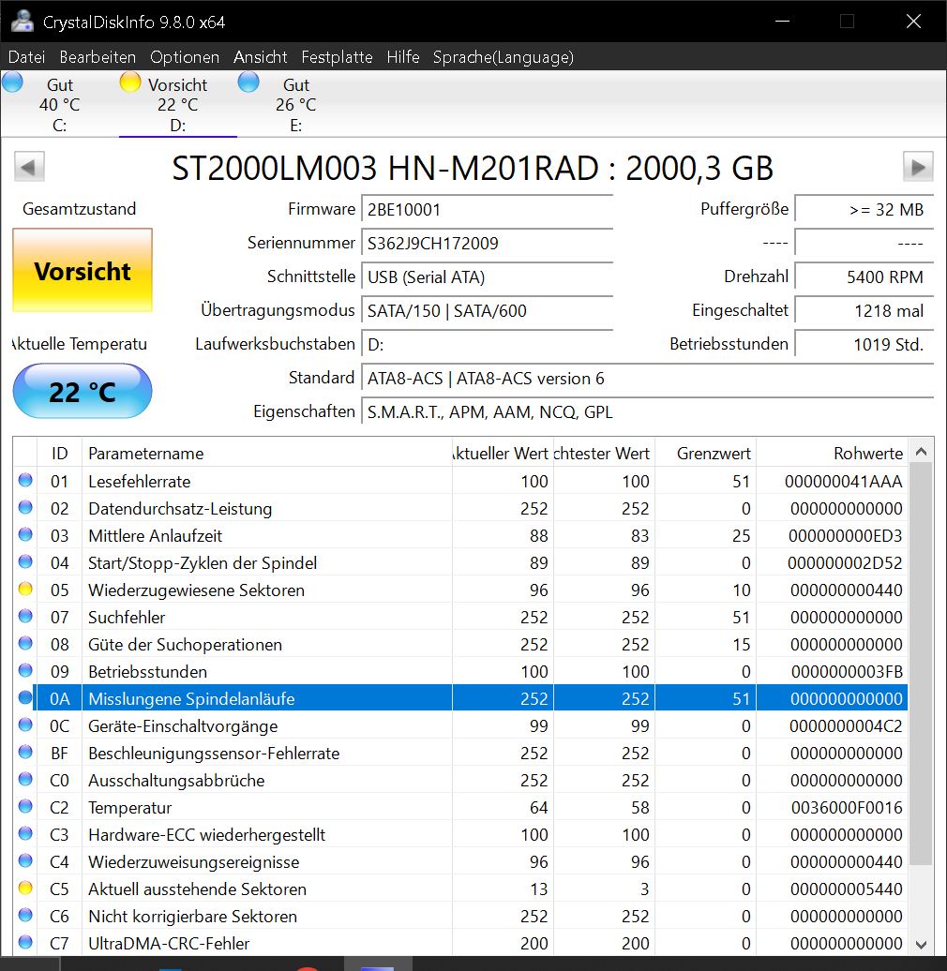Open the Hilfe menu
This screenshot has height=971, width=947.
click(x=403, y=57)
